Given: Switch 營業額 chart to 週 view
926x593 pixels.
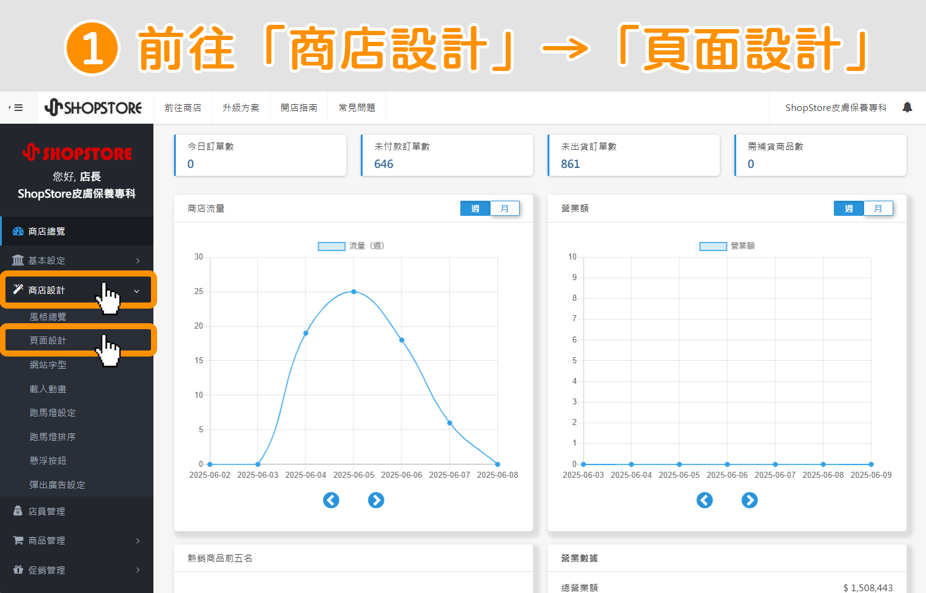Looking at the screenshot, I should tap(849, 209).
